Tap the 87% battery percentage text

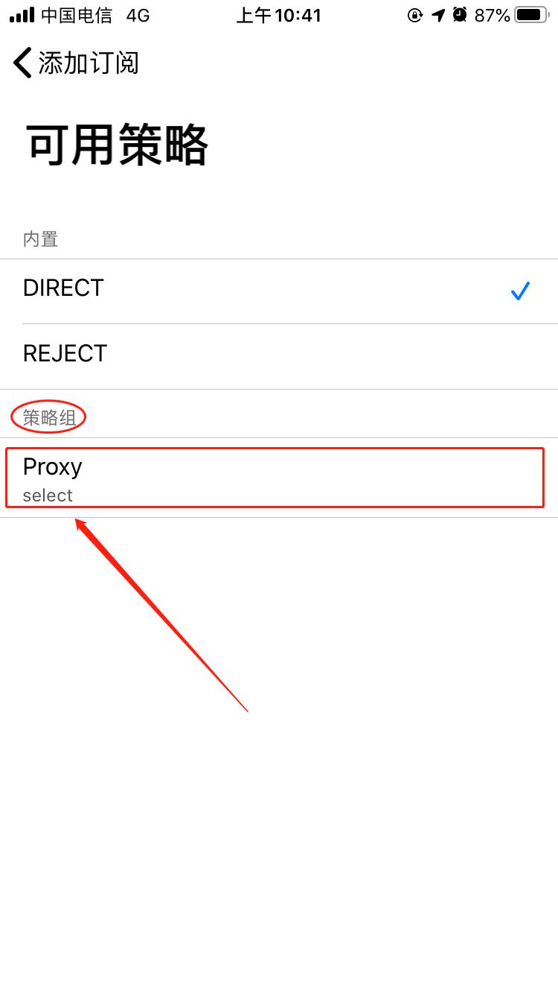[492, 15]
